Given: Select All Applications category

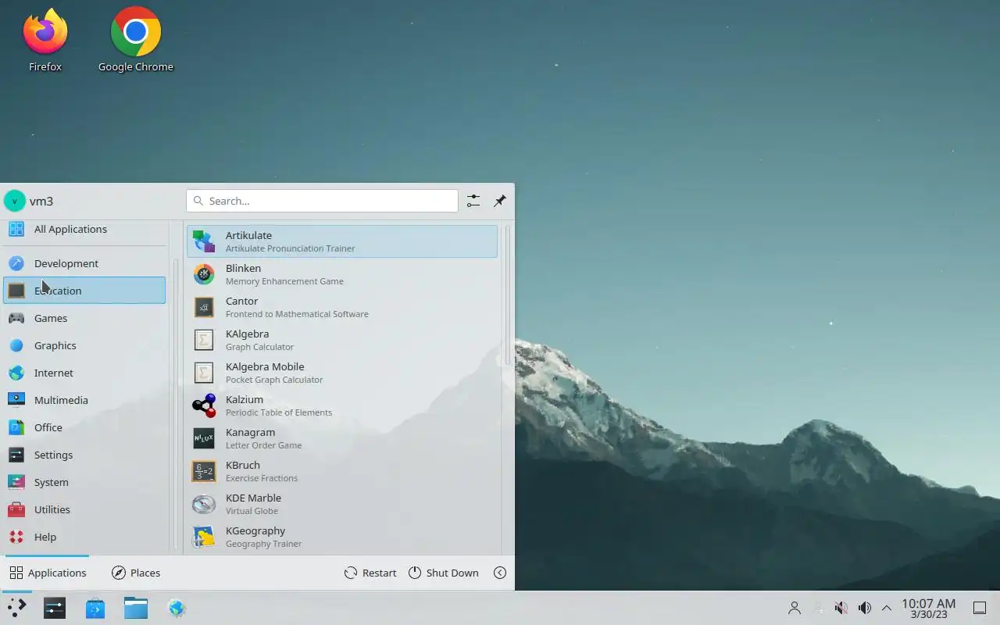Looking at the screenshot, I should coord(84,229).
